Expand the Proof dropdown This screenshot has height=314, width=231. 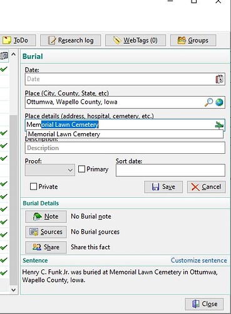coord(50,170)
